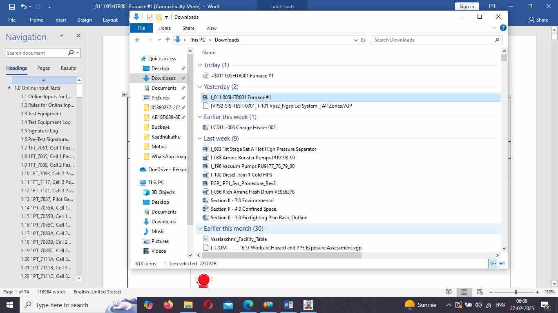Image resolution: width=558 pixels, height=313 pixels.
Task: Switch to the Pages tab in Navigation
Action: 43,68
